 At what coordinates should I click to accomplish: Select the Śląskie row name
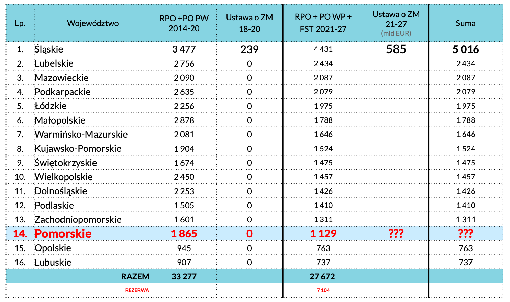pos(49,49)
